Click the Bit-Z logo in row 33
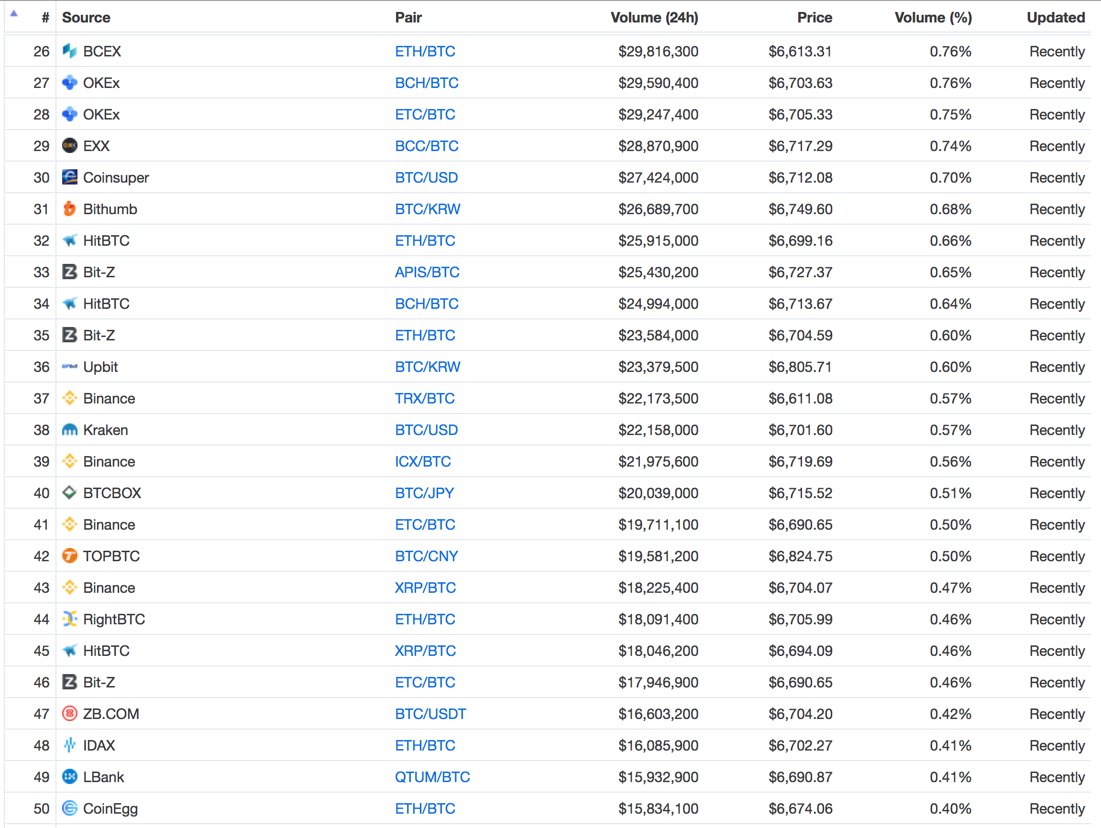This screenshot has width=1101, height=828. (x=70, y=272)
